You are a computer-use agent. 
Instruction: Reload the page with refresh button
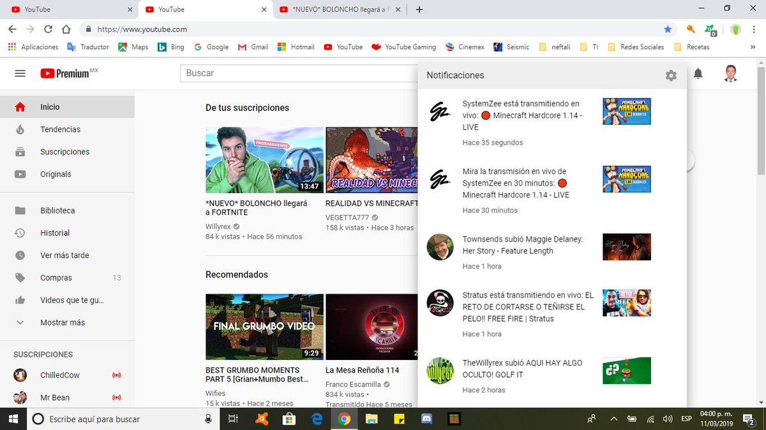click(x=48, y=29)
